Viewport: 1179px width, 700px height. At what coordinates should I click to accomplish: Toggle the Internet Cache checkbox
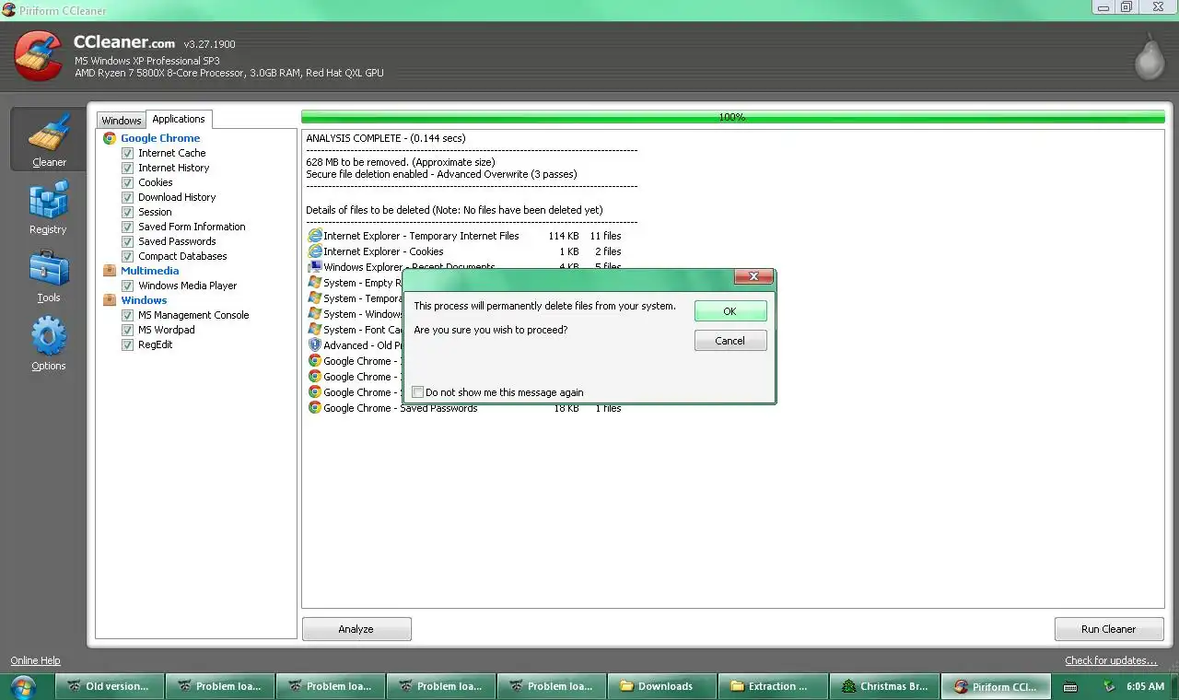click(x=128, y=154)
